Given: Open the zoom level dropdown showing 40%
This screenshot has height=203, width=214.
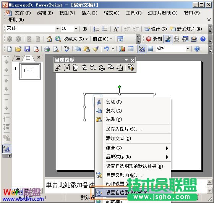Looking at the screenshot, I should click(188, 48).
